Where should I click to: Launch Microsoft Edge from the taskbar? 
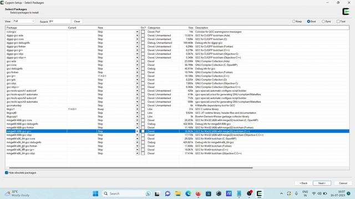tap(188, 193)
